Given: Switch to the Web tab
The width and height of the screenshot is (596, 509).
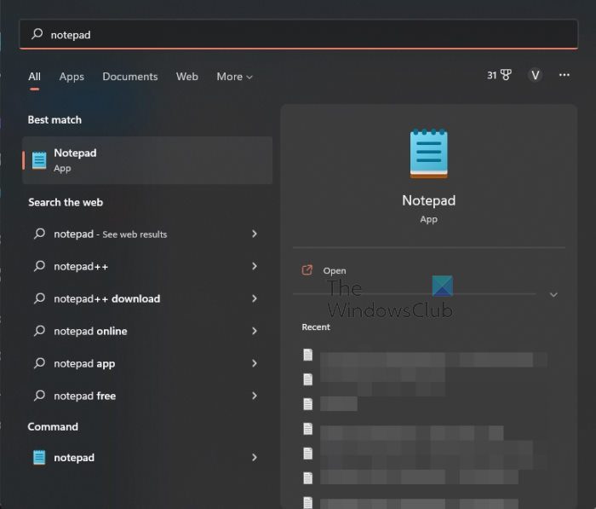Looking at the screenshot, I should coord(187,77).
